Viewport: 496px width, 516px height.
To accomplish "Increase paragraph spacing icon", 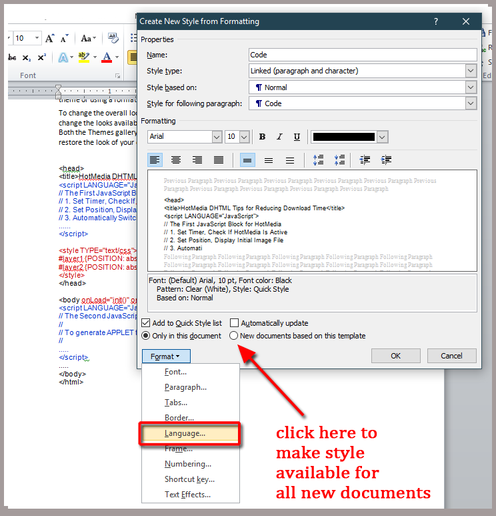I will (318, 160).
